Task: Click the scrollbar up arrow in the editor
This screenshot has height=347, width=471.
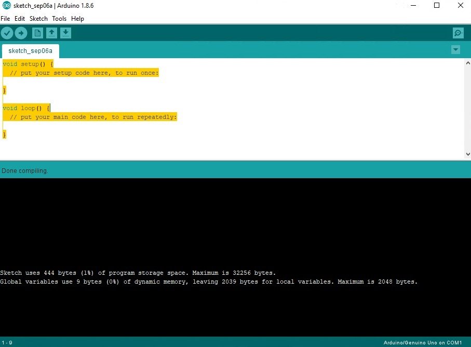Action: [467, 62]
